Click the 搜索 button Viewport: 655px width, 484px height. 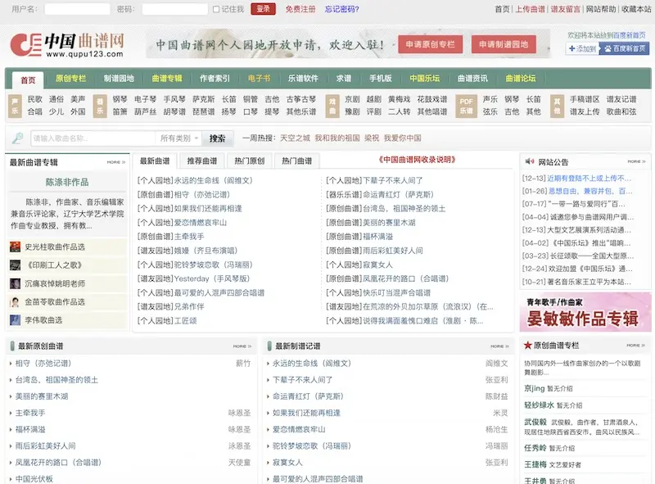click(x=217, y=138)
